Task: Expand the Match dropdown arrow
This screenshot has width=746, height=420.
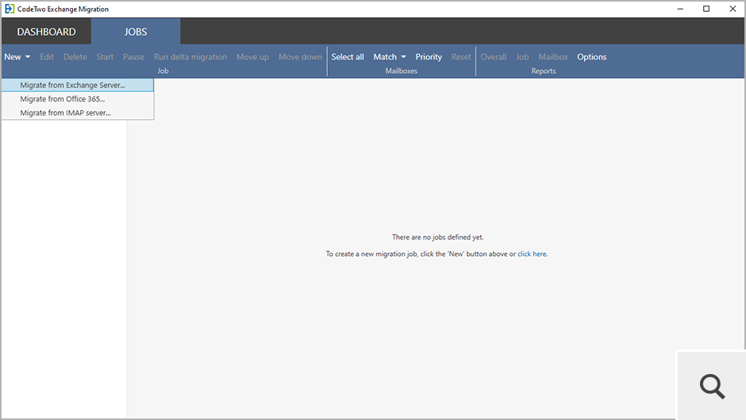Action: click(403, 57)
